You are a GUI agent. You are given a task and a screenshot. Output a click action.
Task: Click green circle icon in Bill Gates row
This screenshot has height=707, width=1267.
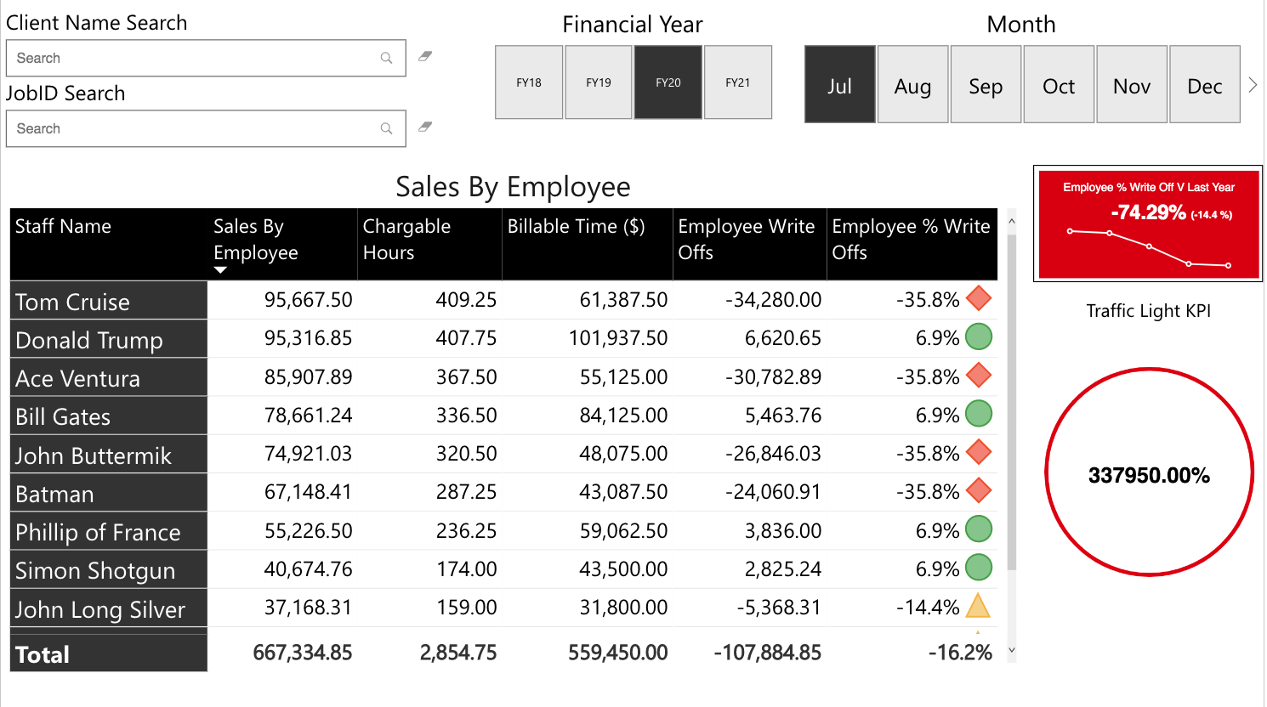(979, 414)
